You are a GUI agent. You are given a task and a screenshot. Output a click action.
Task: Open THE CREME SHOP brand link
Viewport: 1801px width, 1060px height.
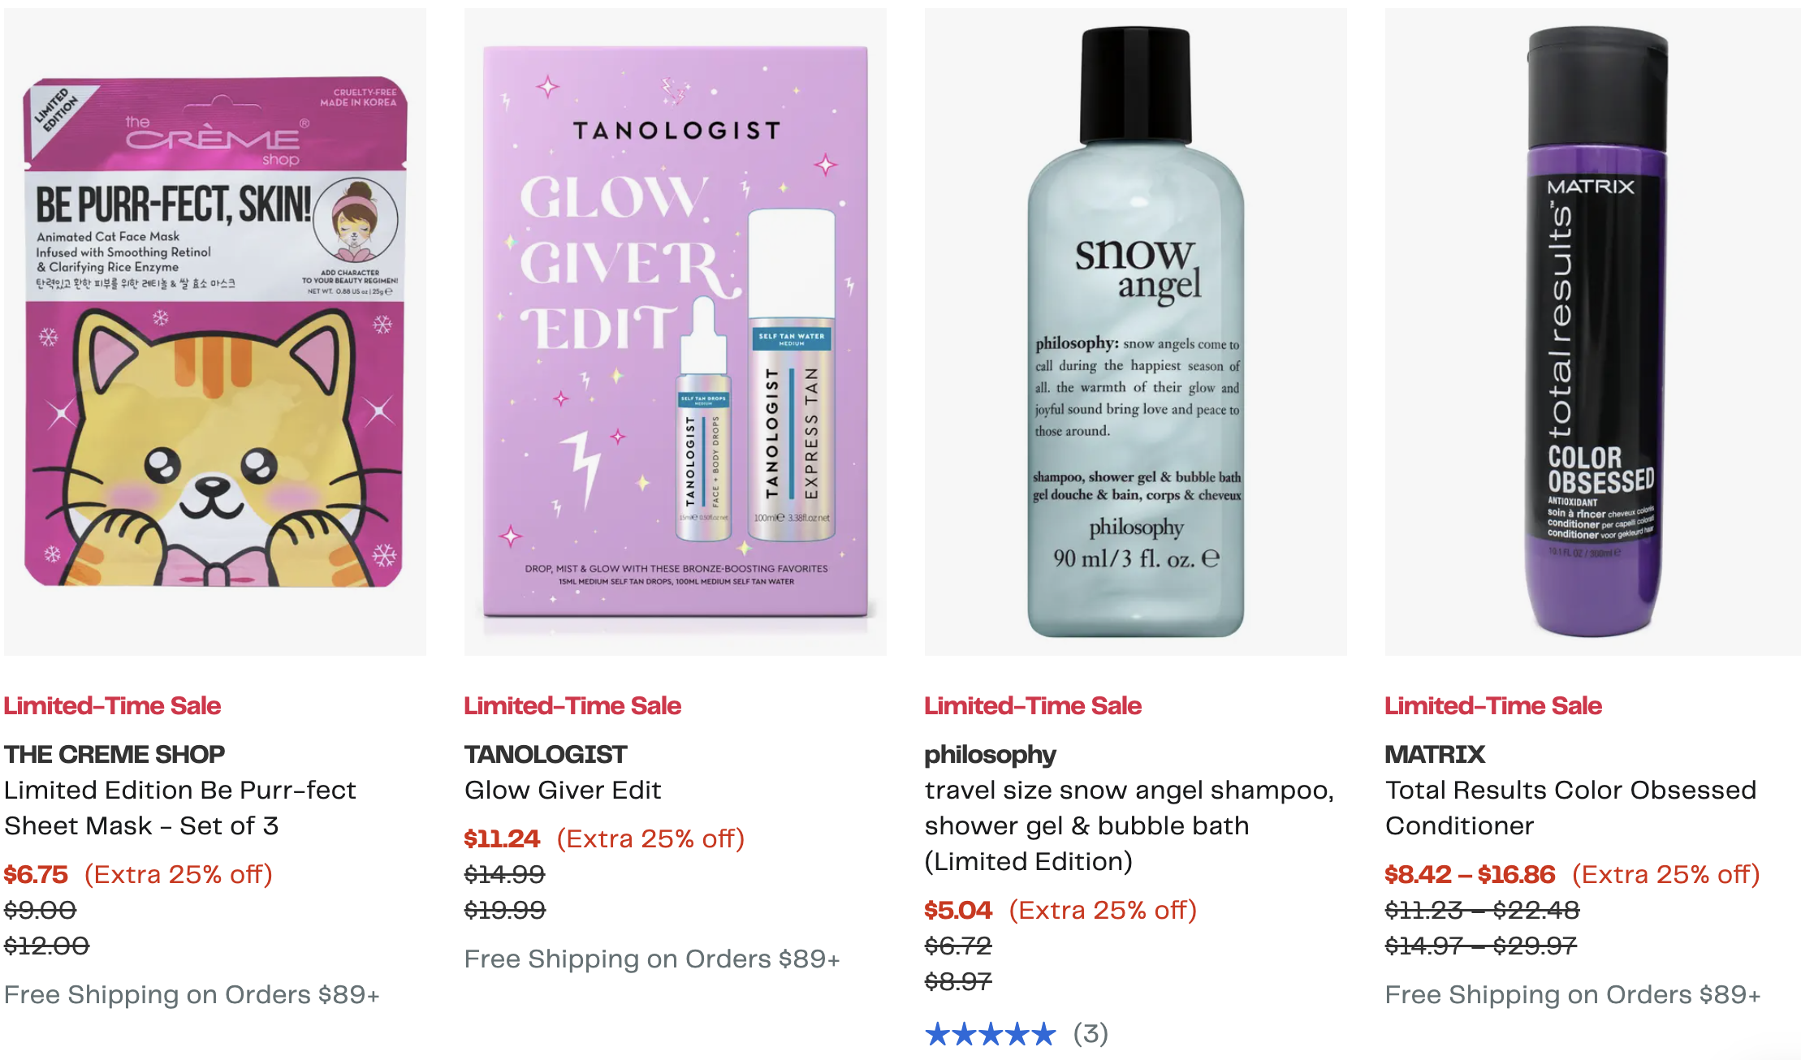click(114, 754)
